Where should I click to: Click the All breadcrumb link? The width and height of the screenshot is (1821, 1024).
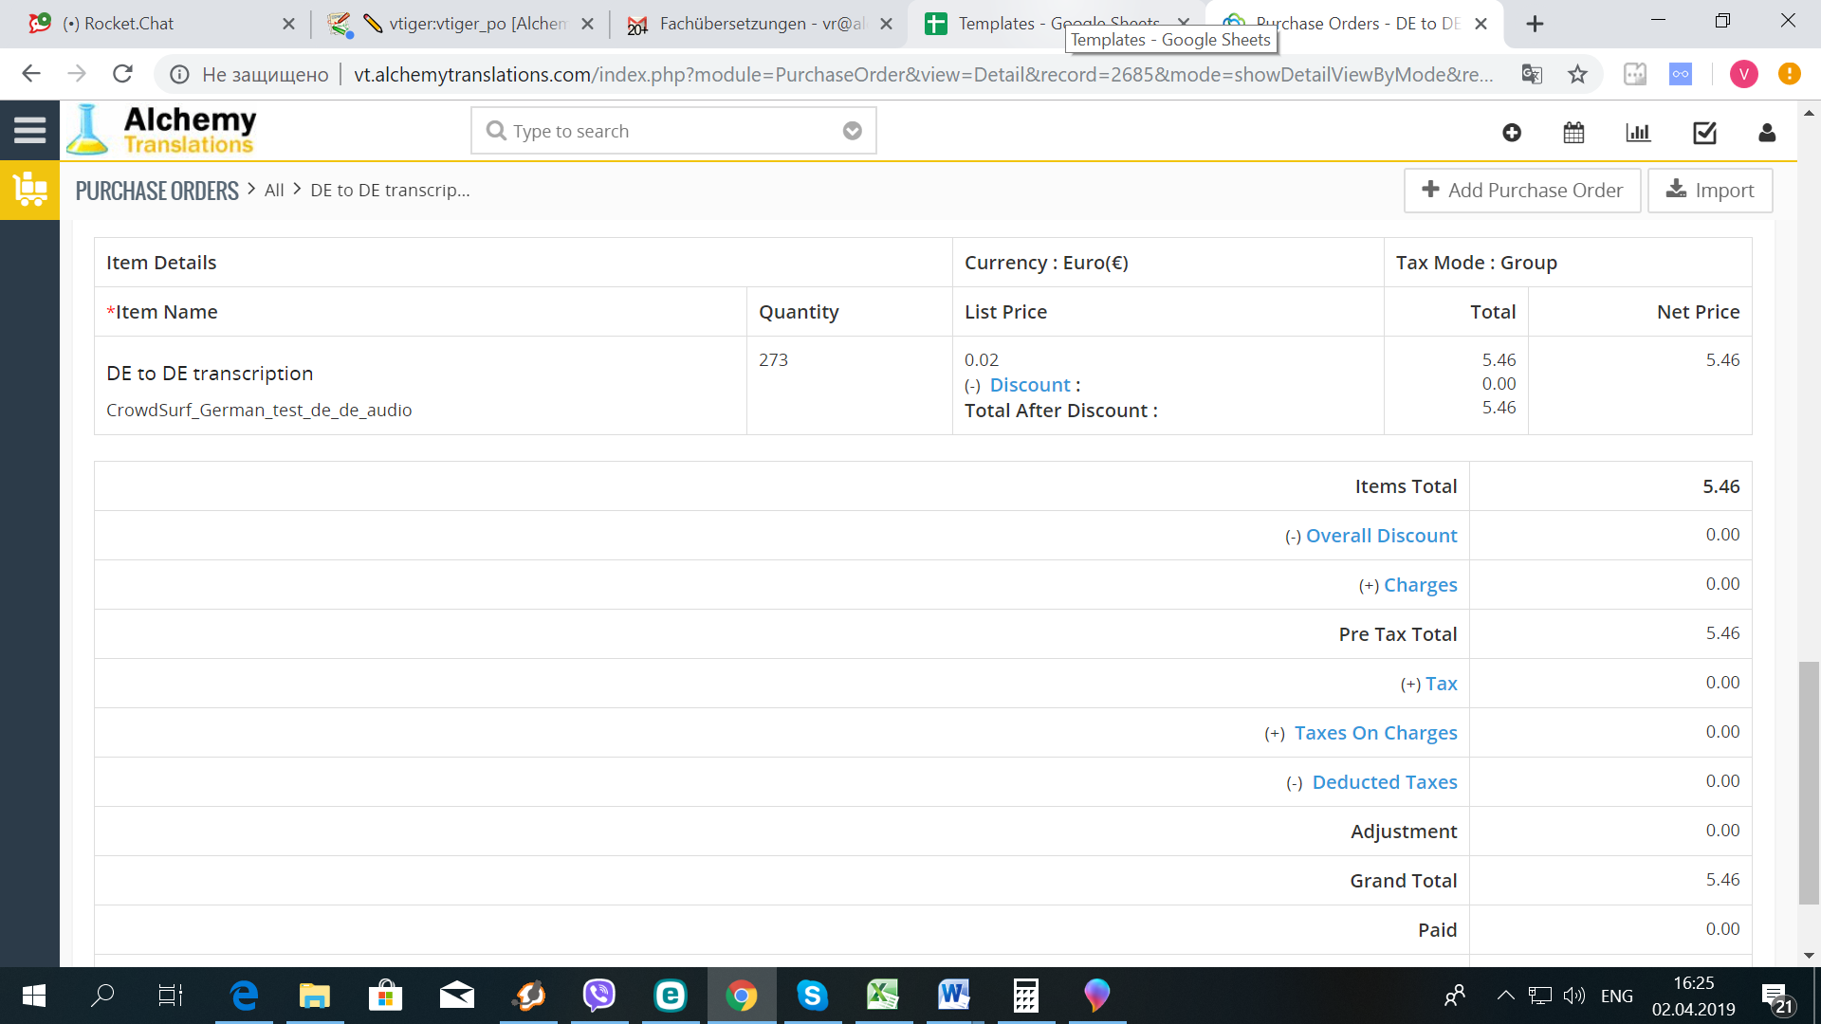tap(274, 191)
